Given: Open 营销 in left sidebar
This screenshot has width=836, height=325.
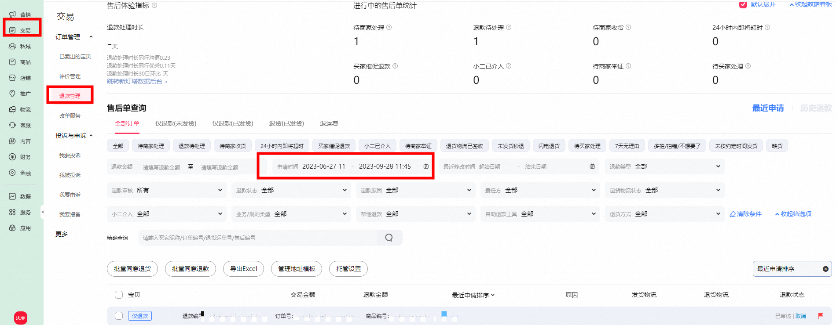Looking at the screenshot, I should 20,14.
